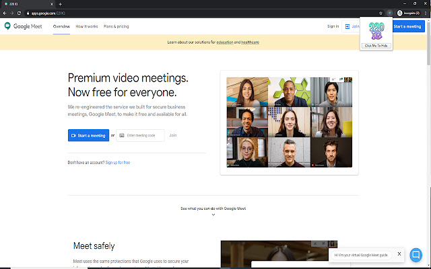
Task: Click header Start a meeting button
Action: click(x=408, y=26)
